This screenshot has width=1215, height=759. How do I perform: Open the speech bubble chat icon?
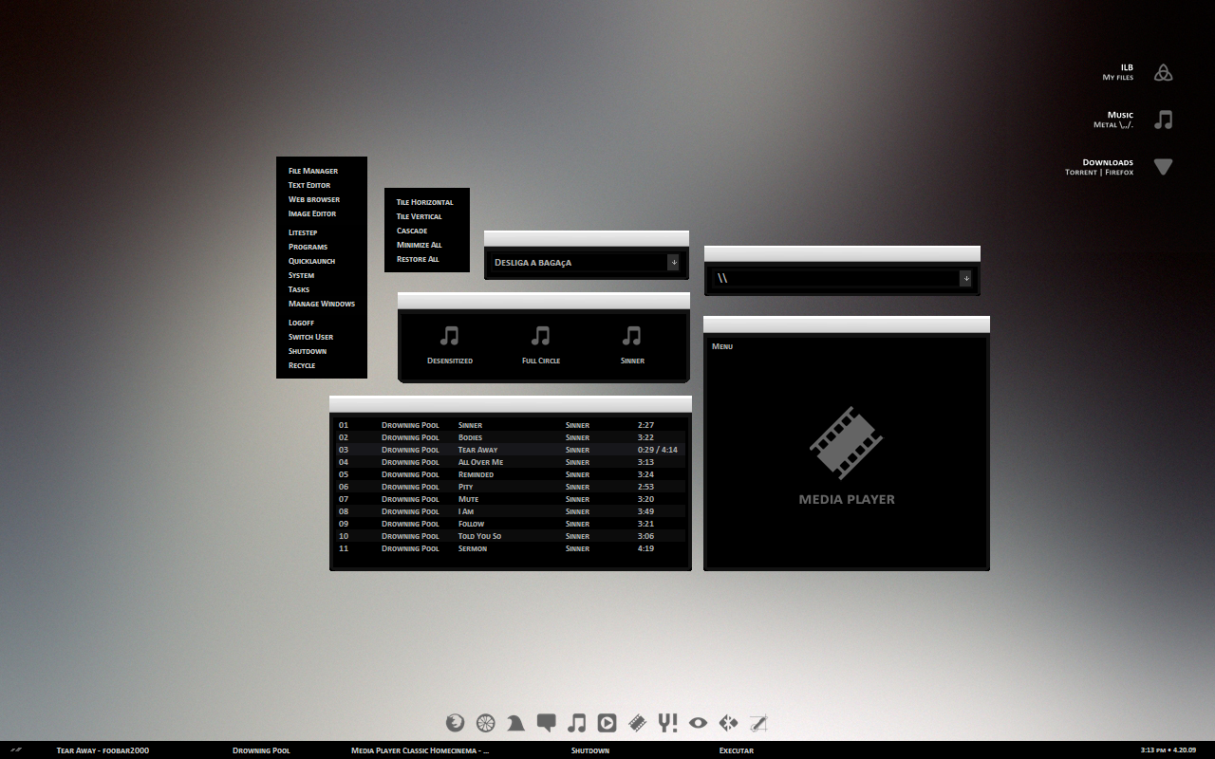546,723
